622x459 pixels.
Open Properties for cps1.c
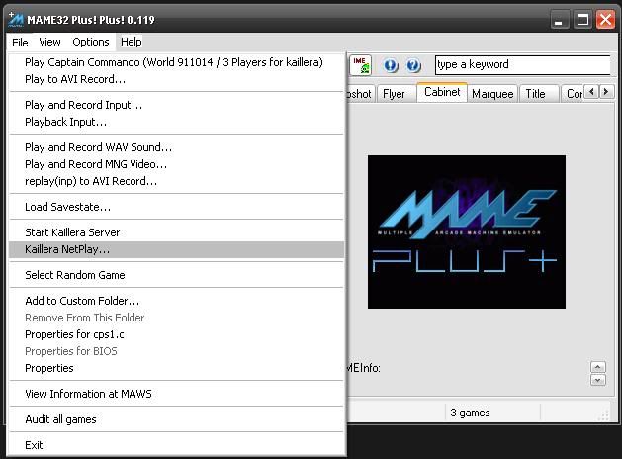click(177, 334)
